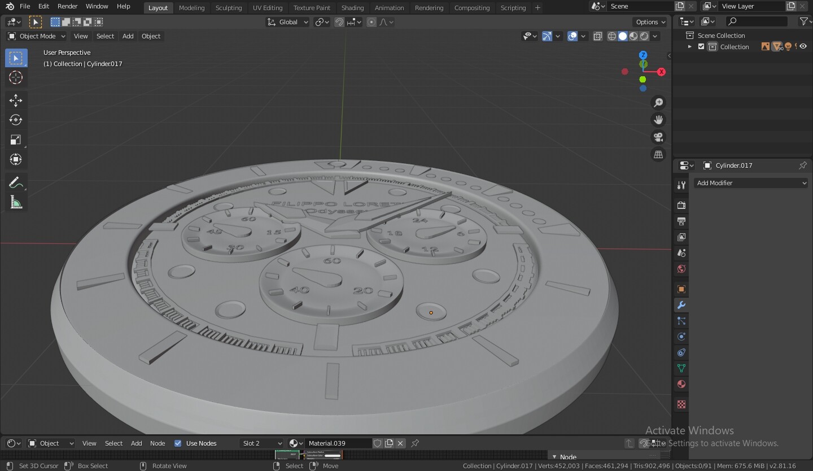The height and width of the screenshot is (471, 813).
Task: Toggle X-ray display mode
Action: 598,36
